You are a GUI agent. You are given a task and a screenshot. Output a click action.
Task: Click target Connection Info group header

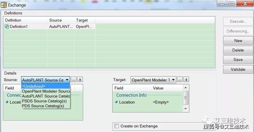[131, 95]
